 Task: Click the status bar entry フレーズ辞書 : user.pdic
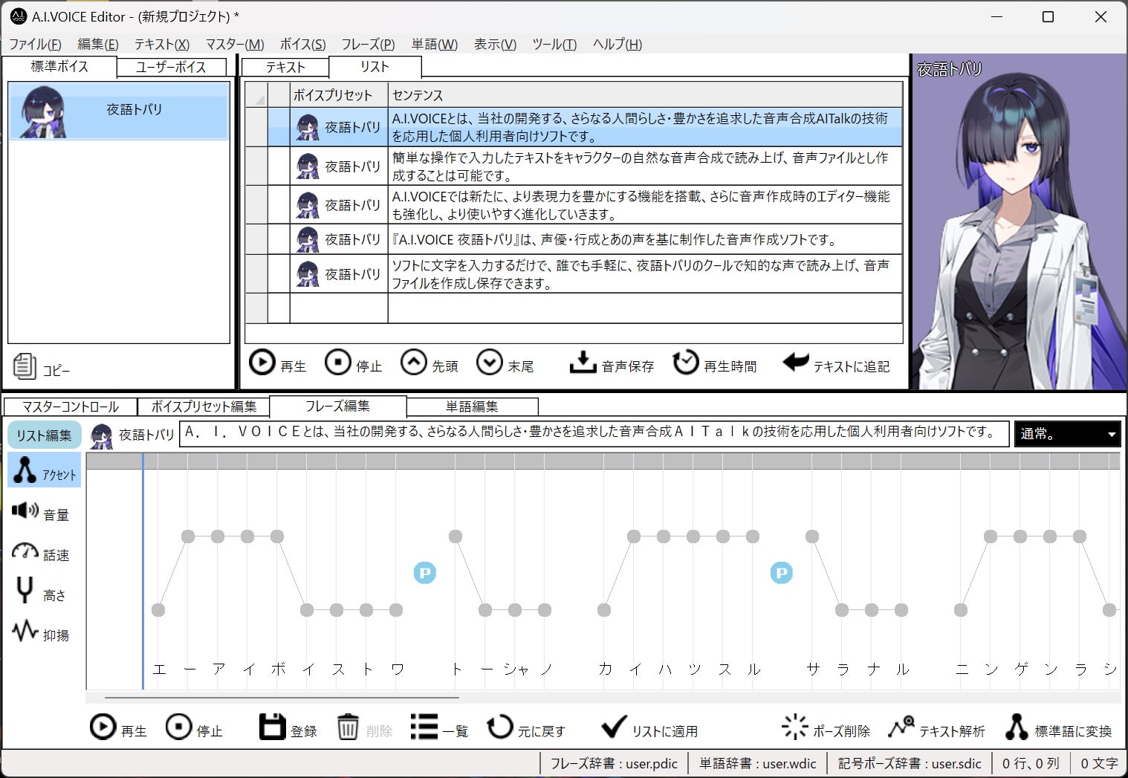click(614, 763)
